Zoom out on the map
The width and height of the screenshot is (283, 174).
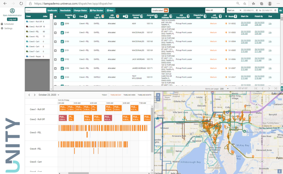[x=158, y=99]
